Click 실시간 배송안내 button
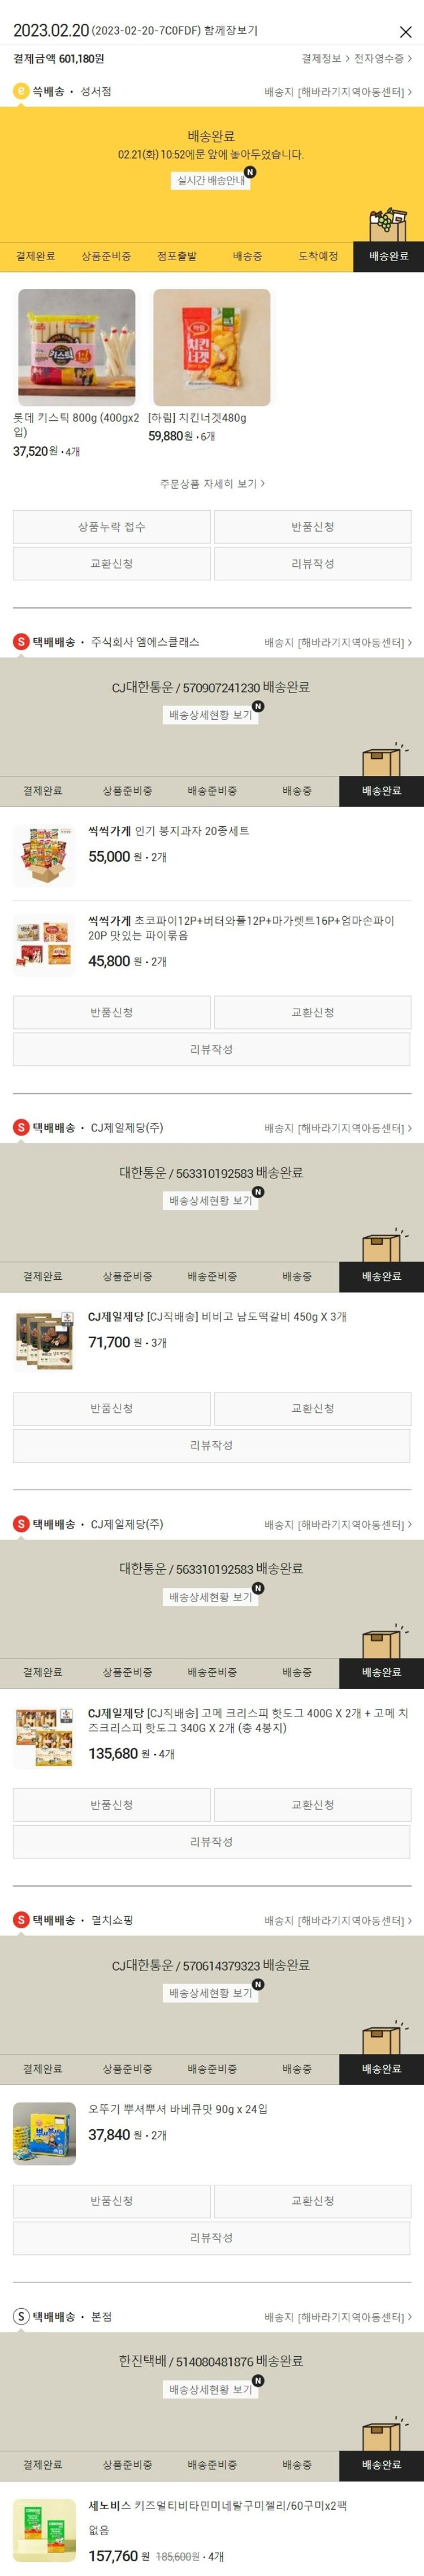The image size is (424, 2576). [210, 181]
